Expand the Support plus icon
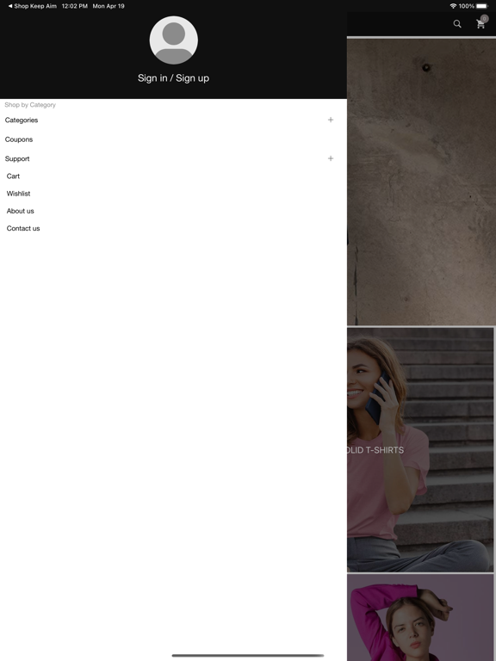The width and height of the screenshot is (496, 661). pyautogui.click(x=331, y=158)
